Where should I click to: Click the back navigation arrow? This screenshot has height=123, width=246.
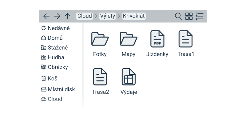pyautogui.click(x=46, y=16)
